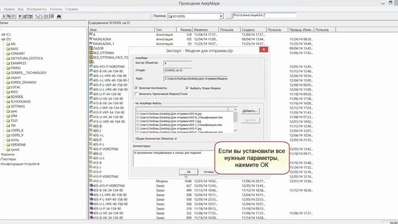Click the browse button right of SCHOOL dropdown
The height and width of the screenshot is (224, 398).
click(x=229, y=16)
